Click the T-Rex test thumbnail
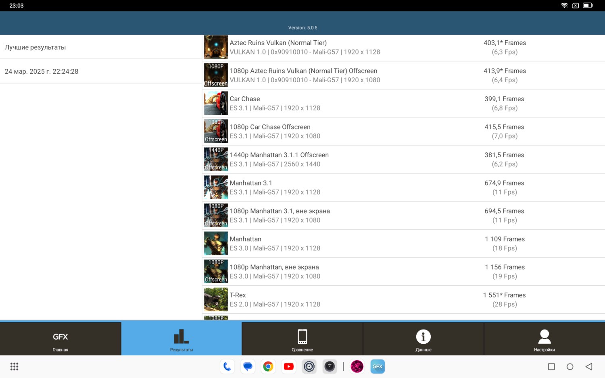 (x=216, y=299)
